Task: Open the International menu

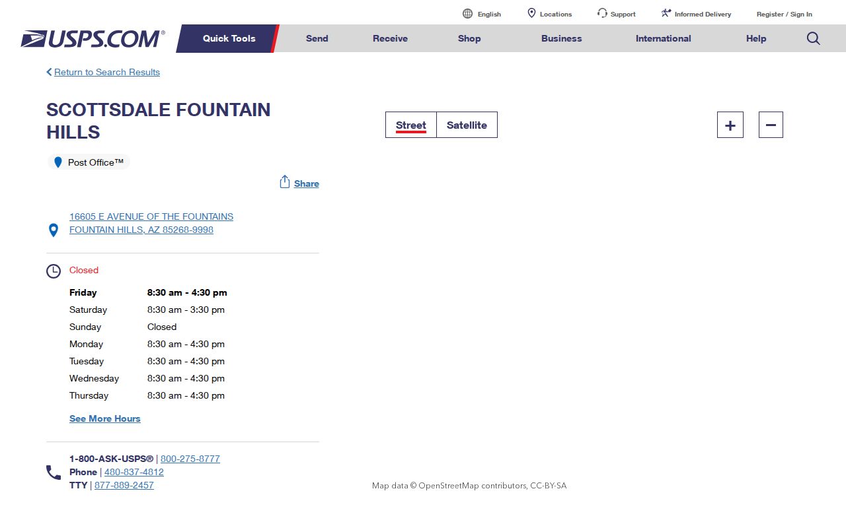Action: point(664,38)
